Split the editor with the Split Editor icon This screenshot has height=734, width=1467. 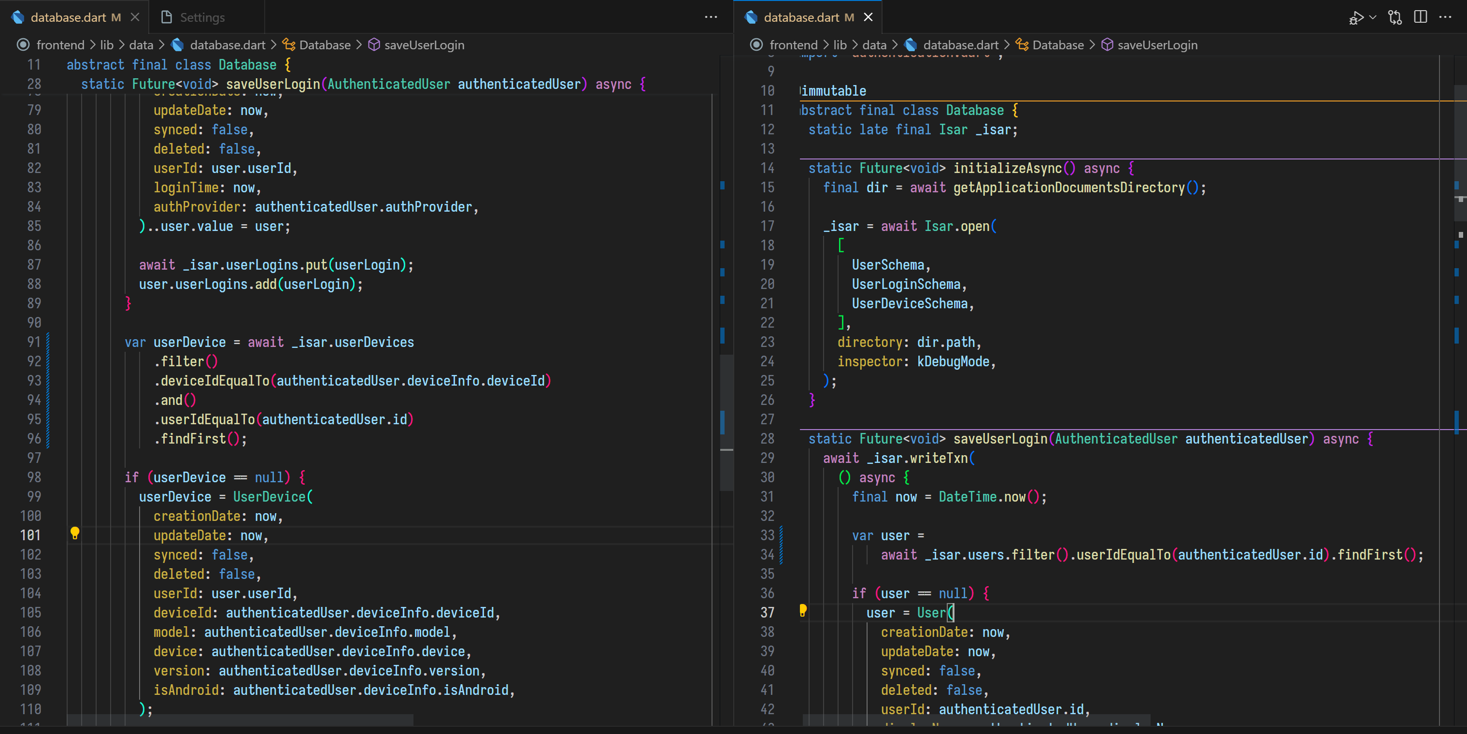[x=1420, y=17]
